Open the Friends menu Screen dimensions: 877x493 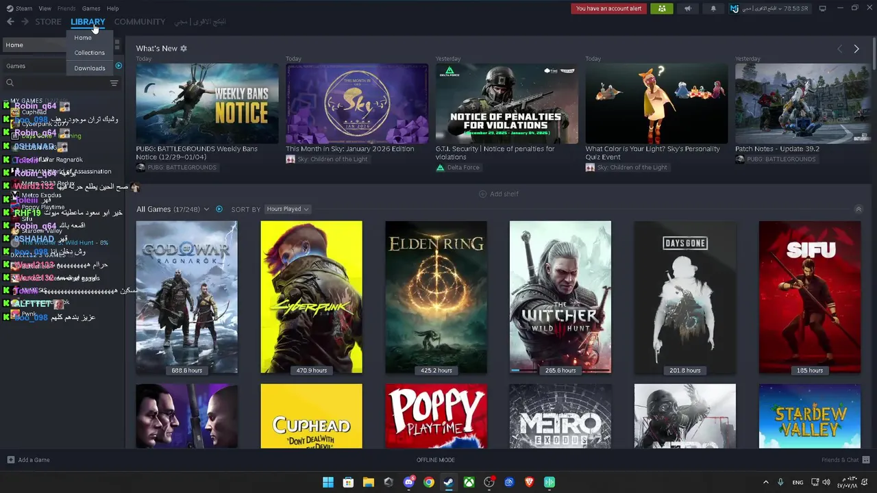pos(66,8)
